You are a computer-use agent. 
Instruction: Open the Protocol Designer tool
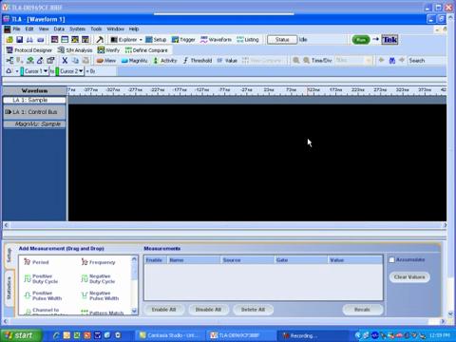coord(29,50)
